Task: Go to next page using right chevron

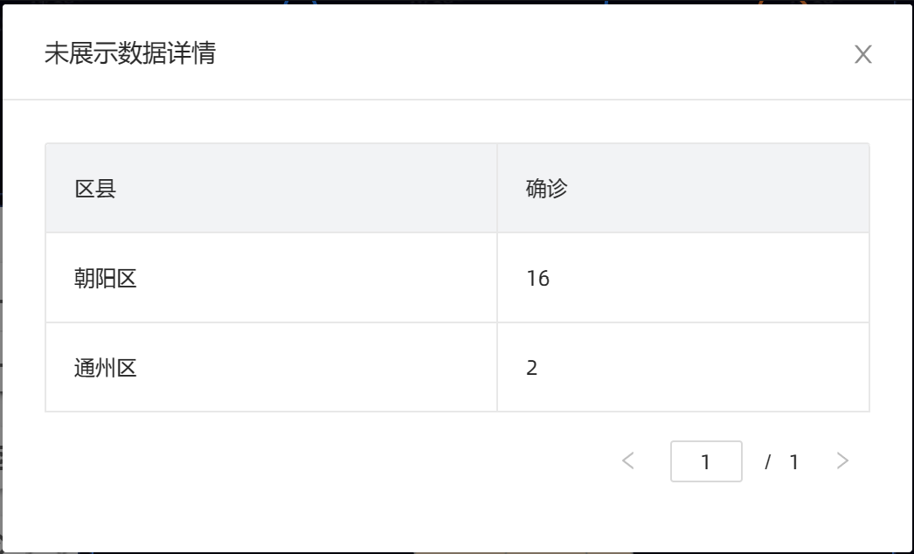Action: tap(842, 461)
